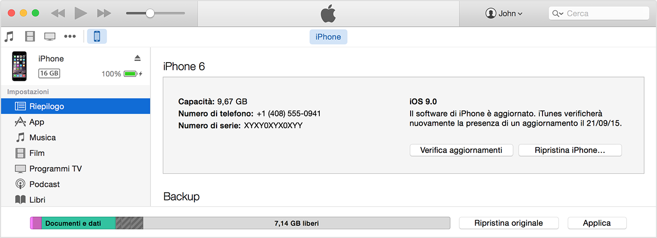
Task: Open the Music library icon
Action: (x=9, y=36)
